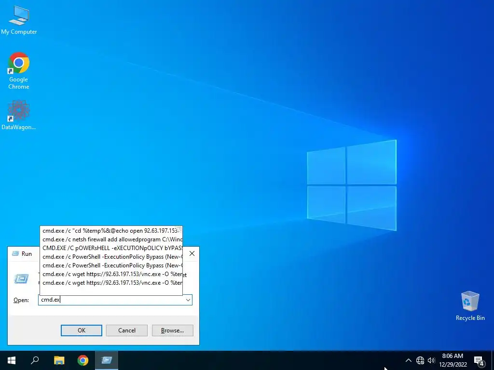Choose the 'cd %temp%&@echo open' suggestion
Viewport: 494px width, 370px height.
pyautogui.click(x=111, y=231)
